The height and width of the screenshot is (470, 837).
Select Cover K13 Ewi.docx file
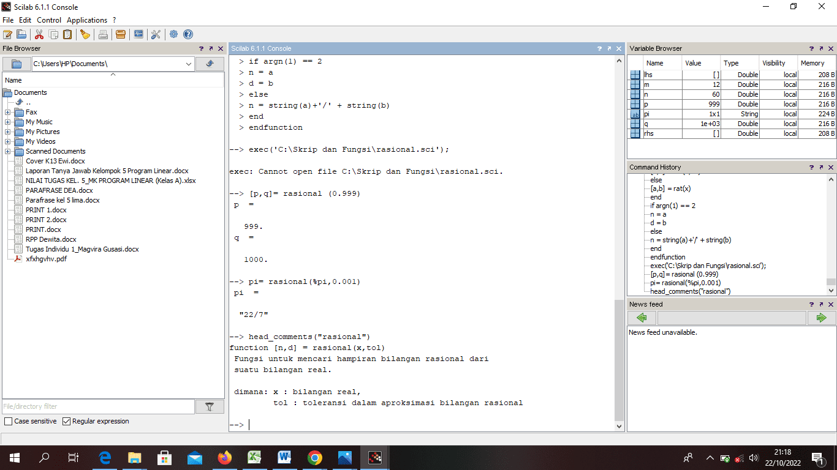pos(55,161)
